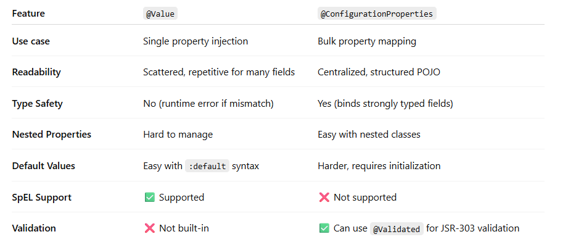
Task: Select the "Validation" row label
Action: tap(34, 228)
